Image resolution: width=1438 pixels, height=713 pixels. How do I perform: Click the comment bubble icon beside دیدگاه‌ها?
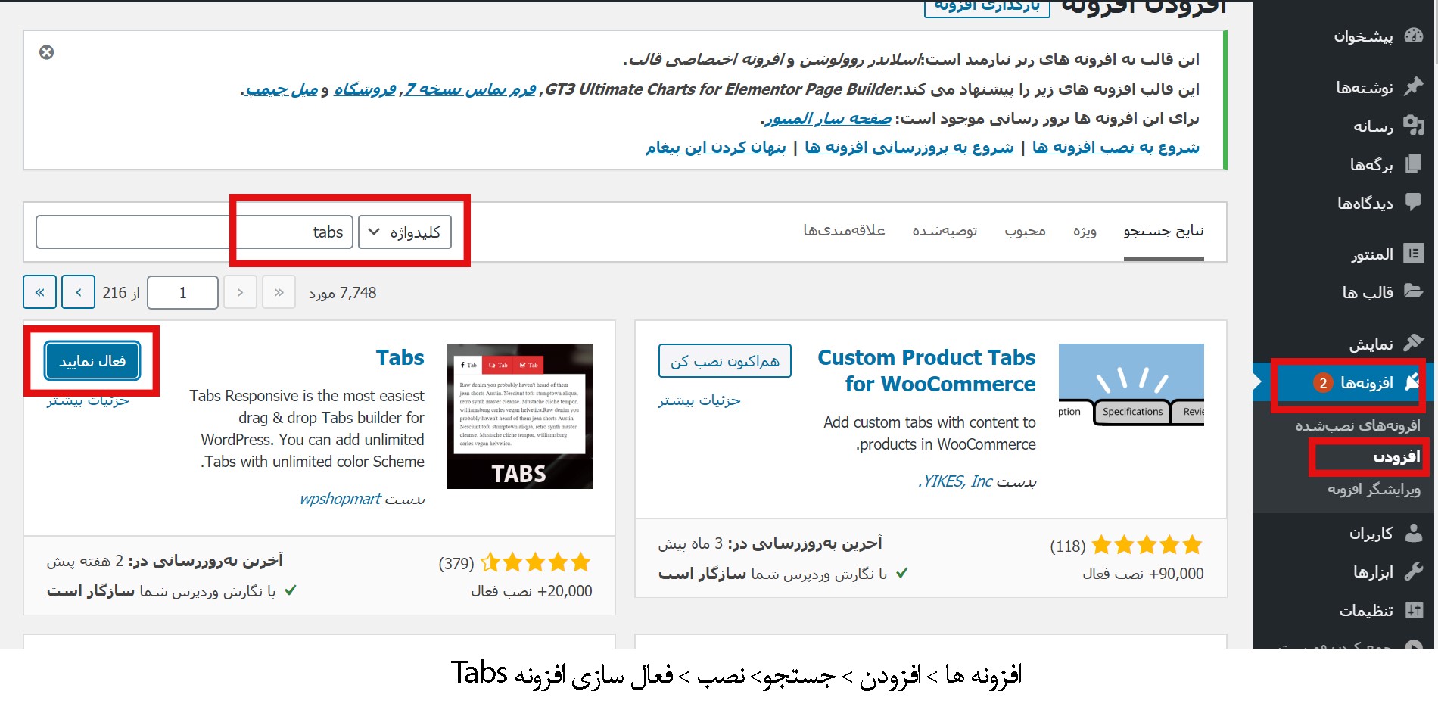(x=1413, y=202)
